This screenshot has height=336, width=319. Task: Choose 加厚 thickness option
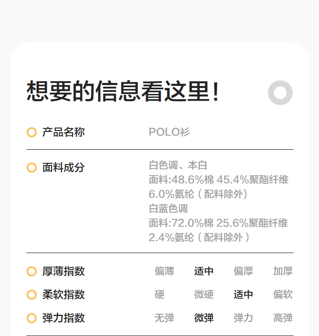(x=283, y=271)
